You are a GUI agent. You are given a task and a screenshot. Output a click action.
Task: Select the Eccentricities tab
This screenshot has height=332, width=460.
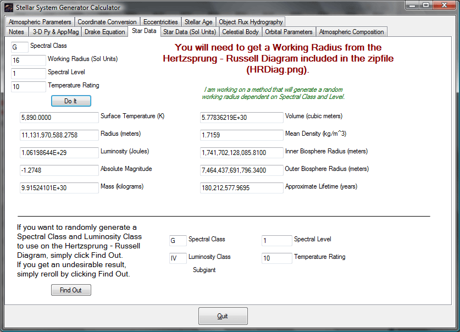(x=160, y=22)
